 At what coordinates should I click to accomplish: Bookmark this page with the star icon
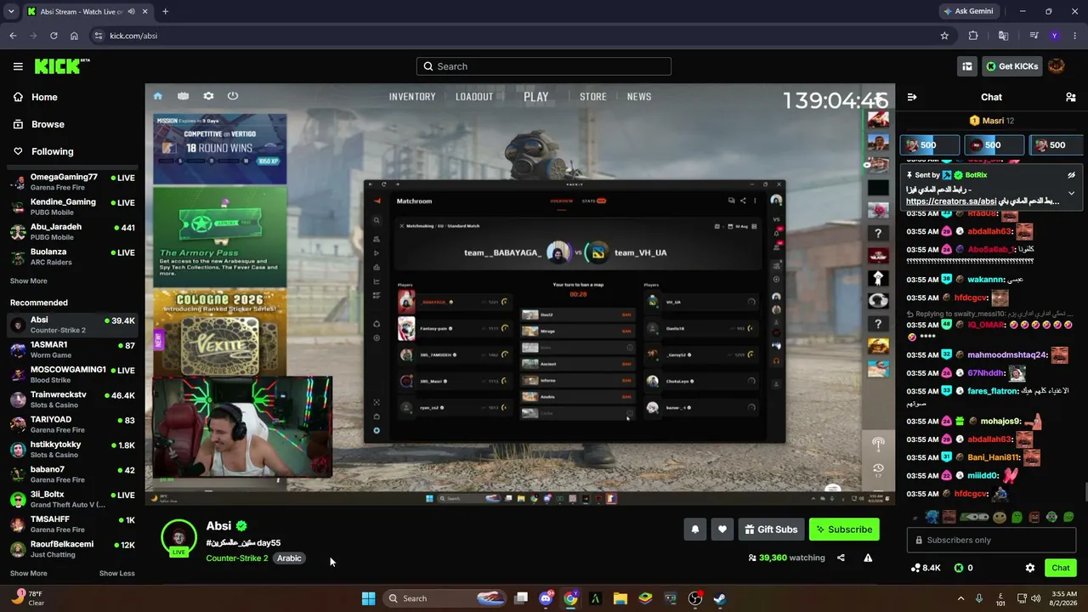944,36
